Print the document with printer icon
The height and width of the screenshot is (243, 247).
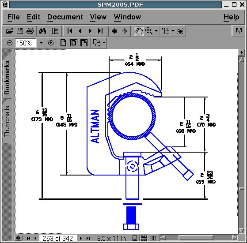click(30, 31)
